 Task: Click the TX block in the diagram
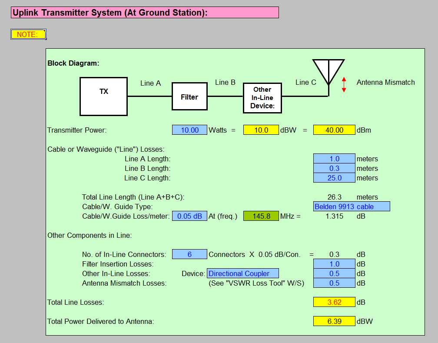click(103, 97)
